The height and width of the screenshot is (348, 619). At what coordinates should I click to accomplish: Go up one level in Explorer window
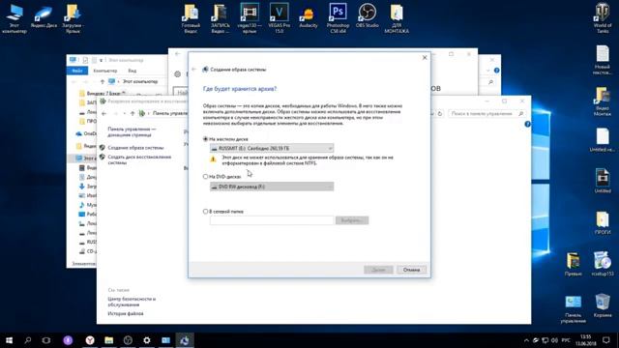103,81
